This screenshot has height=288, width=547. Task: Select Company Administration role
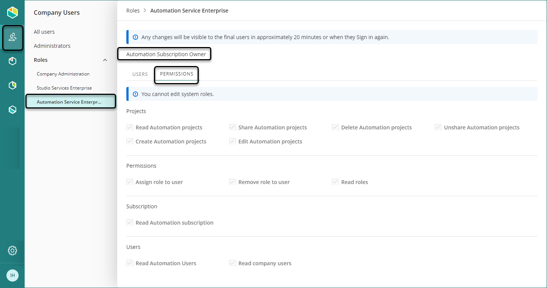pos(63,74)
